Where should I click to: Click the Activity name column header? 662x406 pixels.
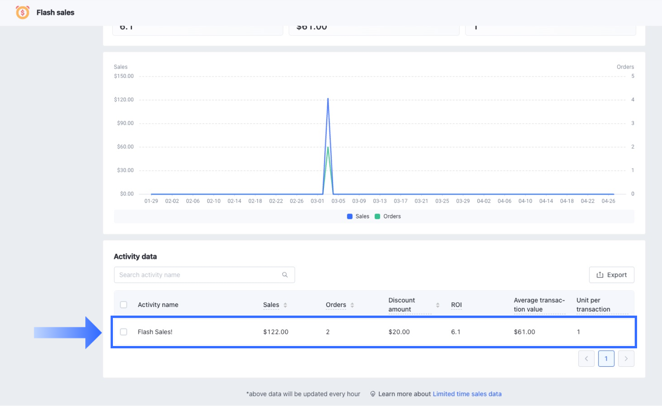[158, 305]
